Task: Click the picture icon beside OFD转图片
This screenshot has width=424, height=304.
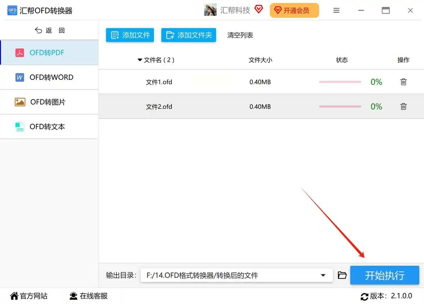Action: click(20, 102)
